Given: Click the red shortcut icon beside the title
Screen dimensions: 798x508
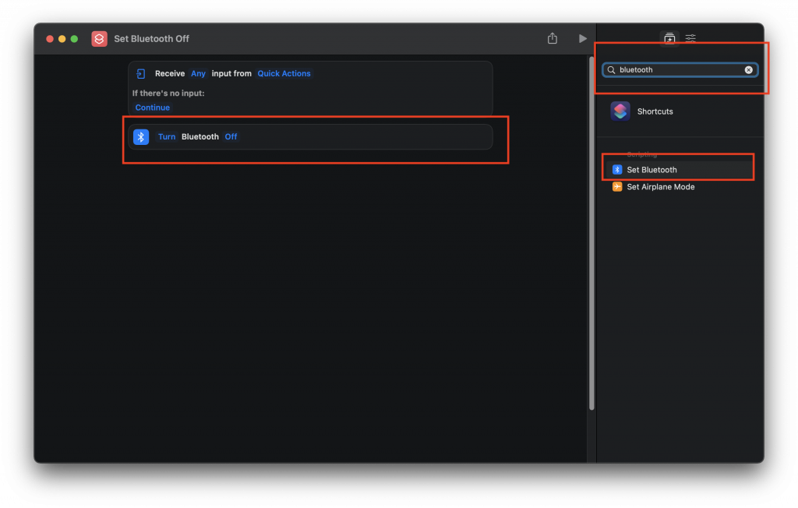Looking at the screenshot, I should (99, 39).
